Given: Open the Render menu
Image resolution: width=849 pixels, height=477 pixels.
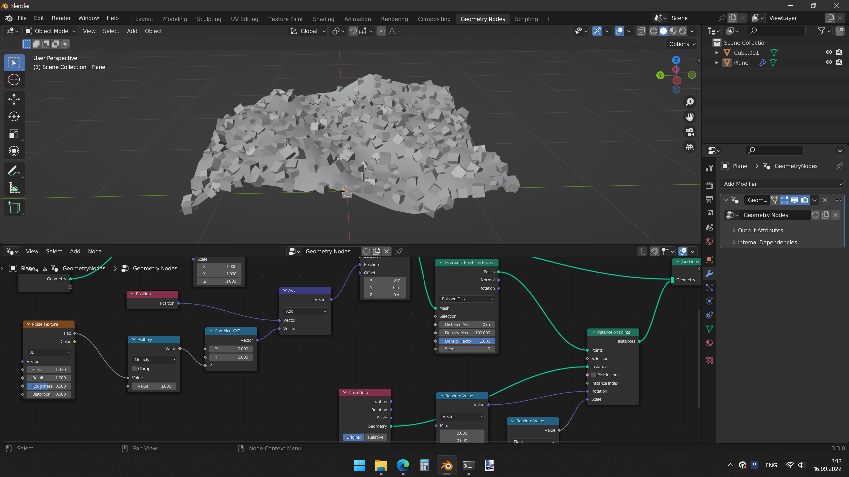Looking at the screenshot, I should pyautogui.click(x=61, y=18).
